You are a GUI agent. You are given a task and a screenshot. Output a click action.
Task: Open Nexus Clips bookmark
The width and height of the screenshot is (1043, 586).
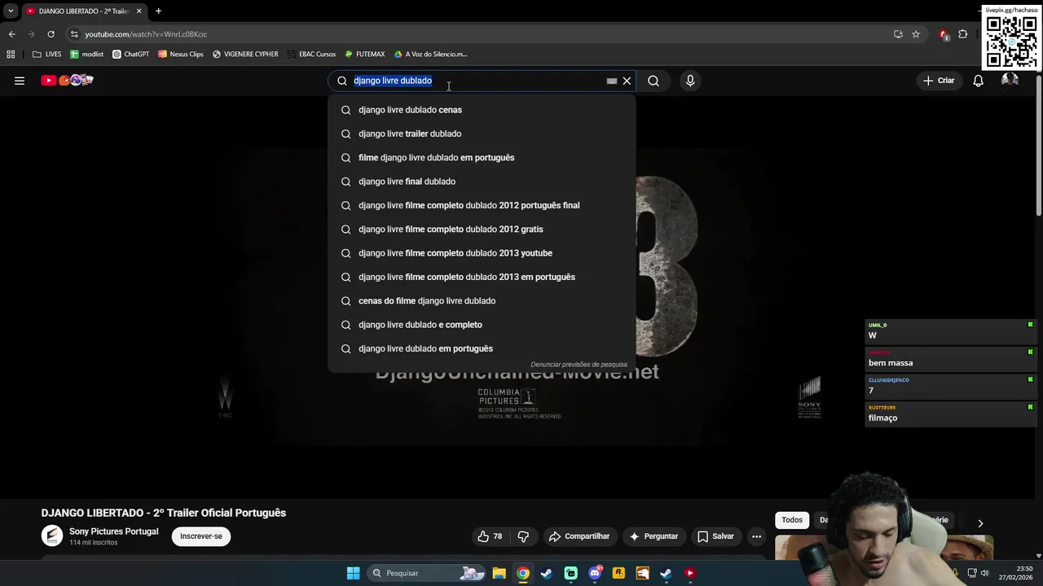(x=181, y=55)
